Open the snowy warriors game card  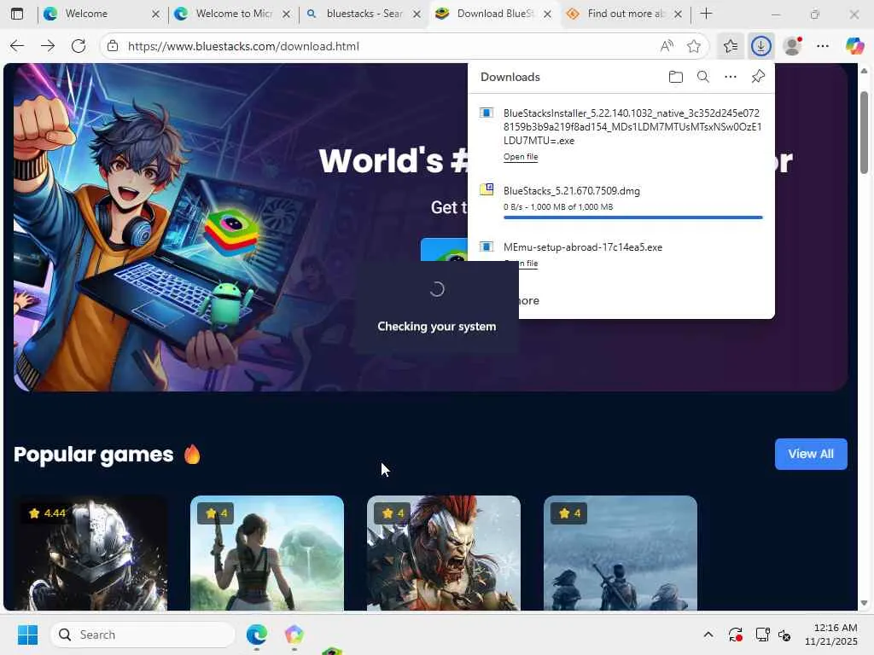[x=621, y=553]
